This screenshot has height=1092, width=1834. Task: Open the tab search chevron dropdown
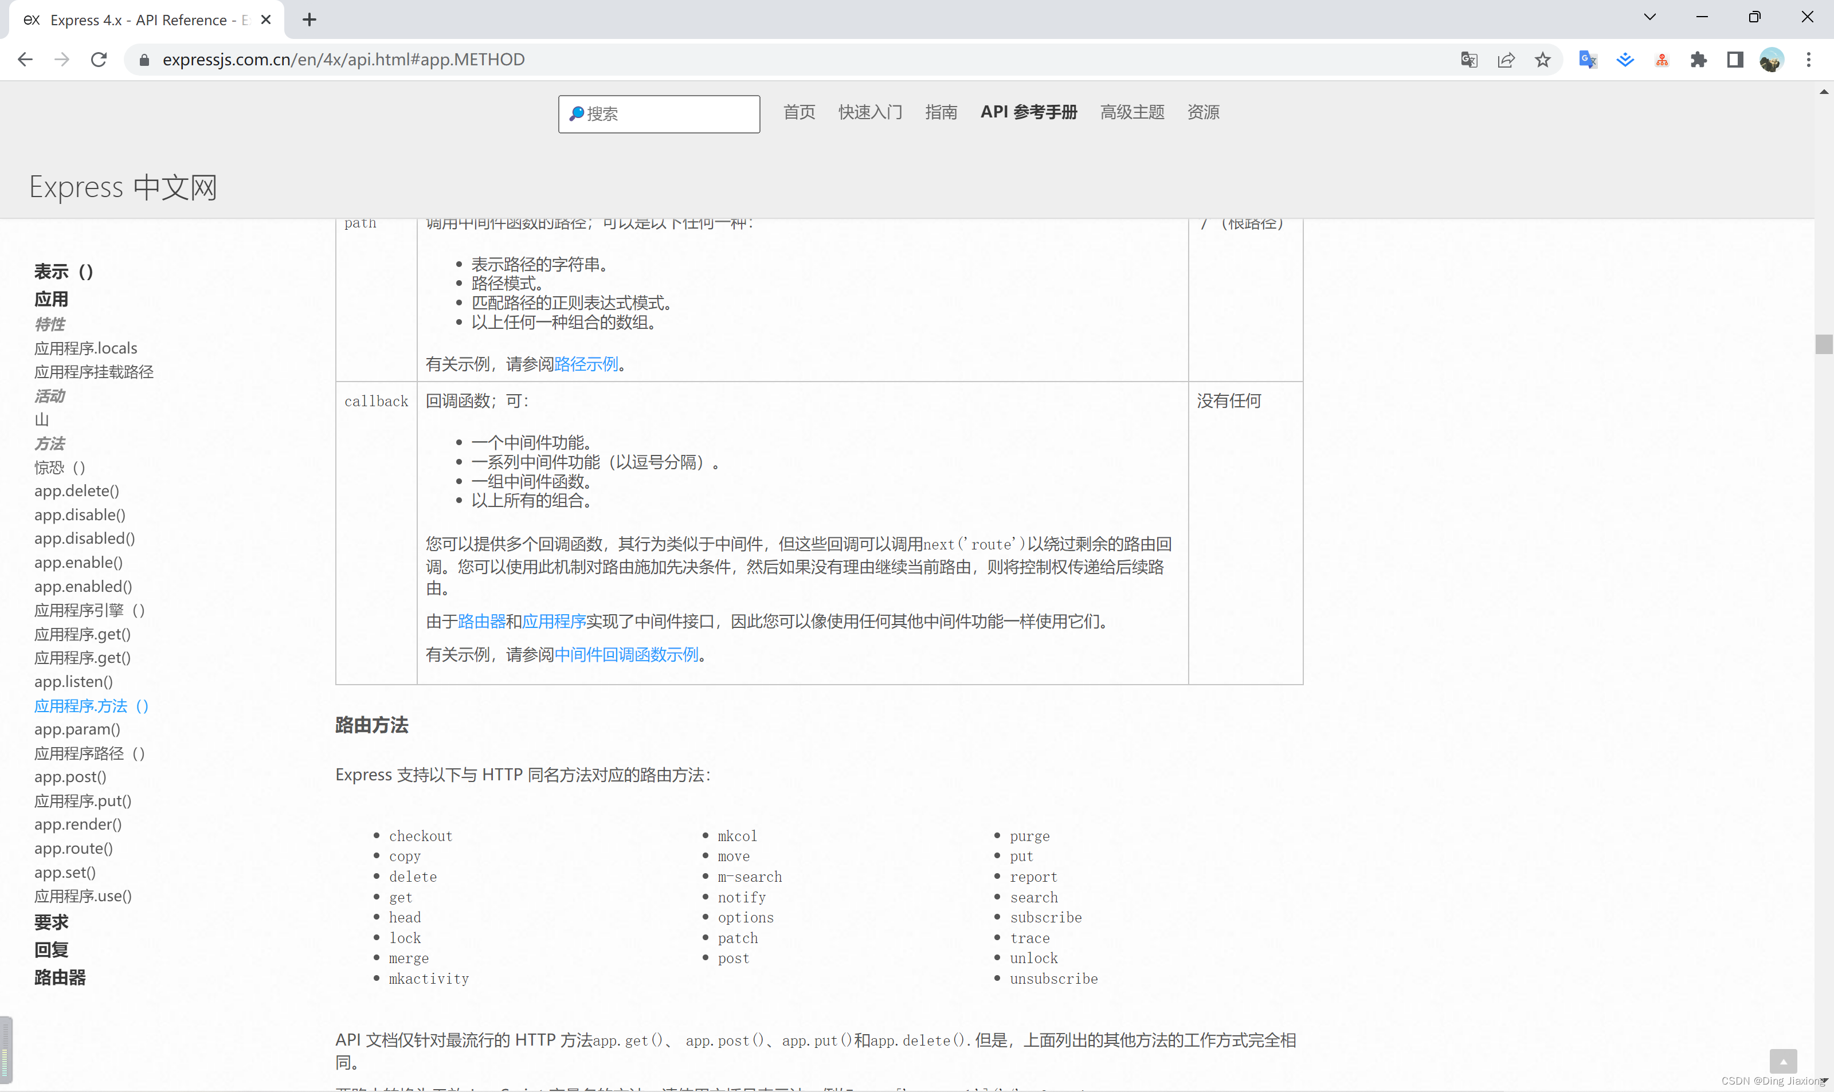pyautogui.click(x=1649, y=16)
